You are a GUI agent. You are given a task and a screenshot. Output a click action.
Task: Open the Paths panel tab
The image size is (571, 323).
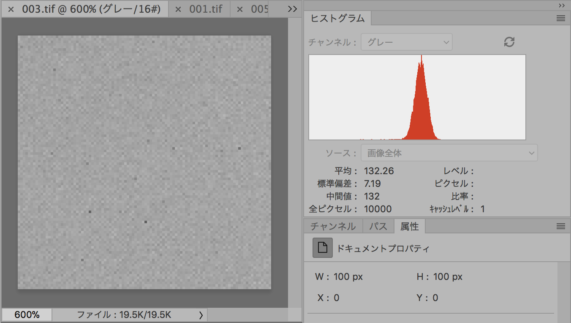[378, 226]
